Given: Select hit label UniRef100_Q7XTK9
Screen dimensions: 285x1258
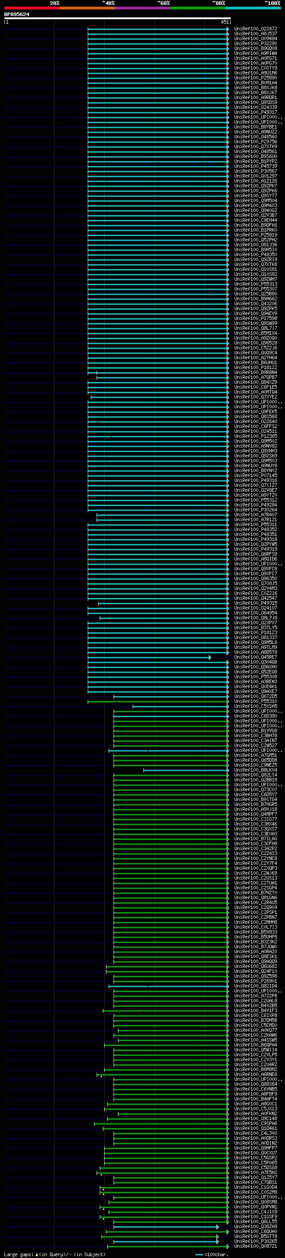Looking at the screenshot, I should point(256,146).
